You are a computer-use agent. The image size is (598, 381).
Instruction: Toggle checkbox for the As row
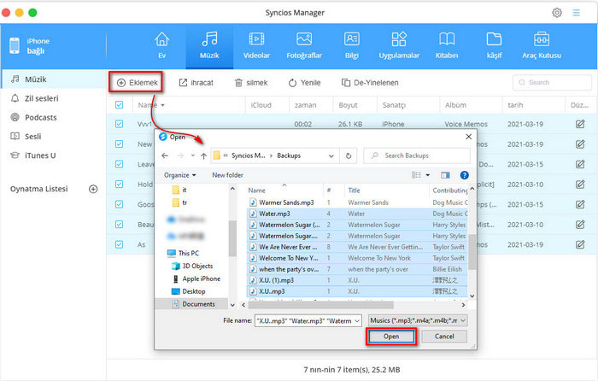click(119, 244)
